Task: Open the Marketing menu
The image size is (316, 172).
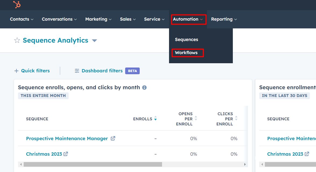Action: 98,19
